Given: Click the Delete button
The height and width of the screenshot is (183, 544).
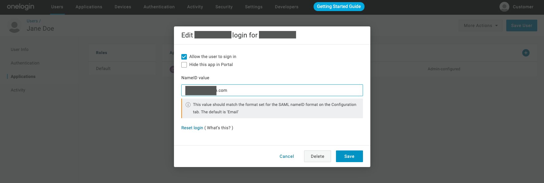Looking at the screenshot, I should tap(317, 156).
